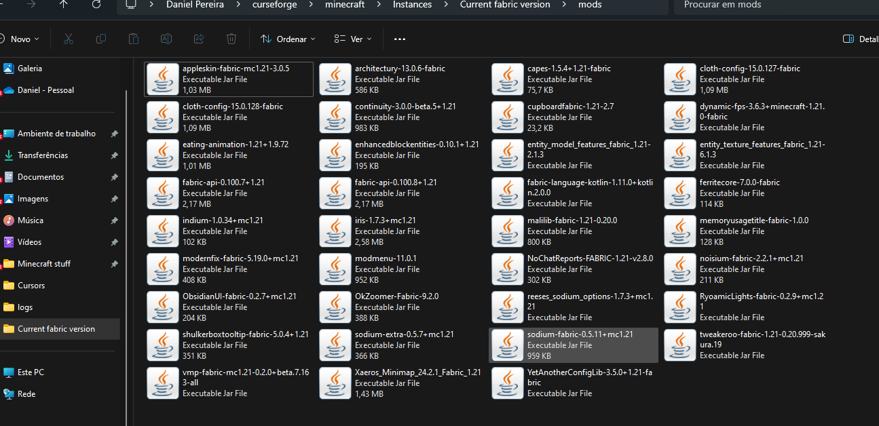Open the three-dots more options menu

400,39
